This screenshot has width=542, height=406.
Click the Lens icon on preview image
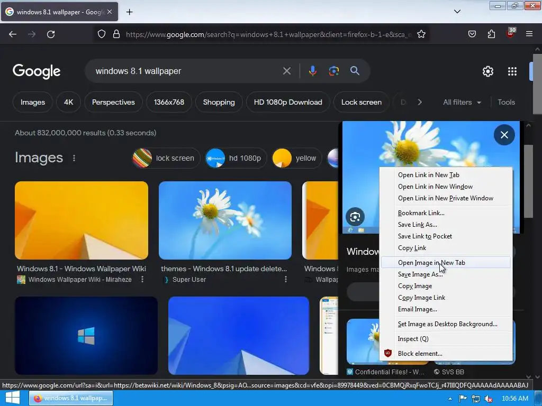coord(355,217)
